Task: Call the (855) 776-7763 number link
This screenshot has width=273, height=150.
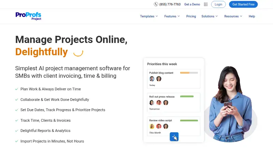Action: pyautogui.click(x=170, y=4)
